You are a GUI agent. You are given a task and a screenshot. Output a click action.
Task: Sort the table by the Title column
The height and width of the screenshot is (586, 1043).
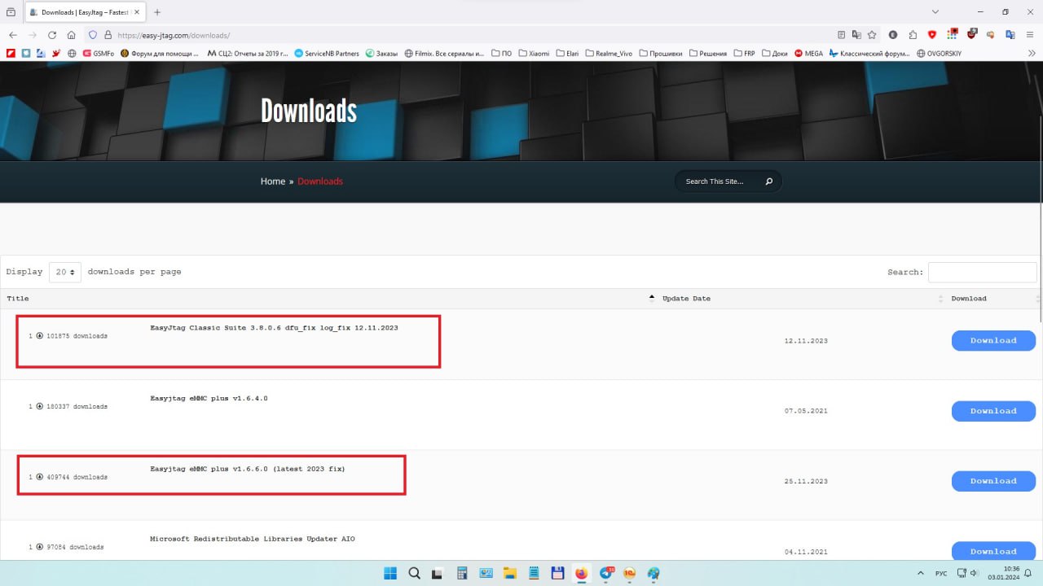point(326,299)
